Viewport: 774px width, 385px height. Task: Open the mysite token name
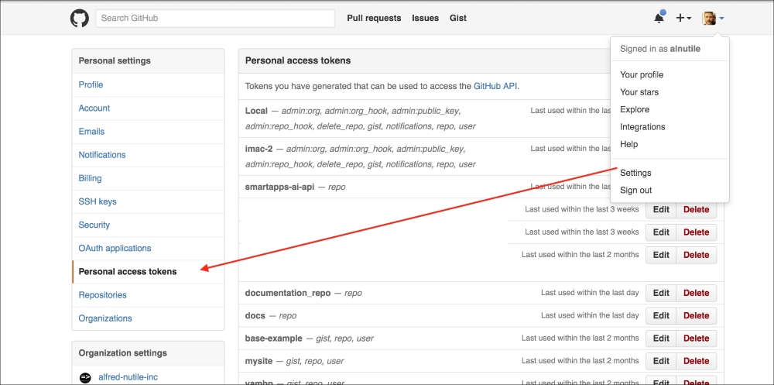coord(259,361)
